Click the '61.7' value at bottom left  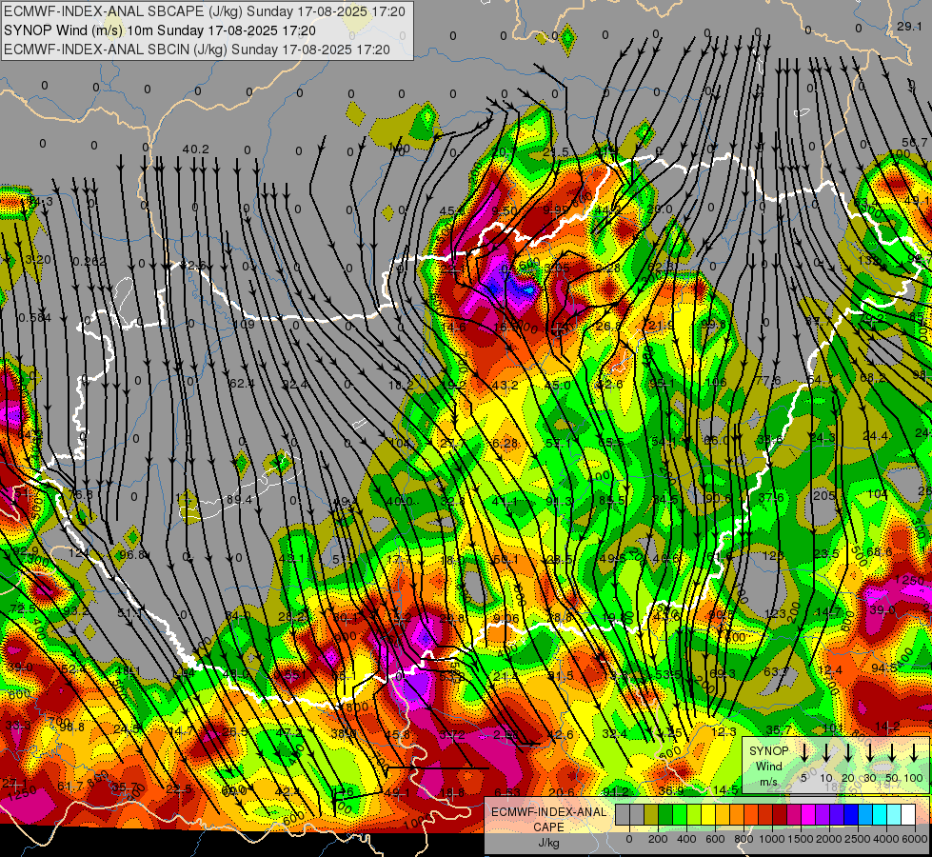point(70,787)
